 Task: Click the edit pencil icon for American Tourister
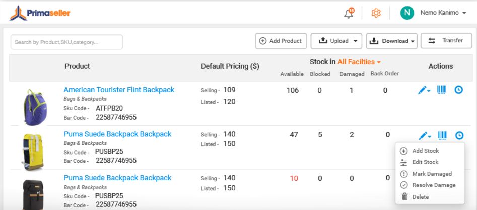pos(423,90)
